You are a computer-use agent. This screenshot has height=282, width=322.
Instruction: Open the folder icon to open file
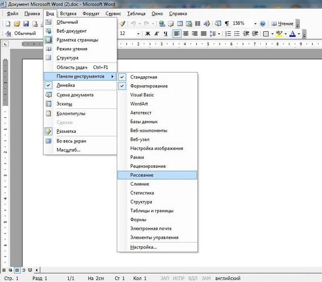pyautogui.click(x=17, y=24)
